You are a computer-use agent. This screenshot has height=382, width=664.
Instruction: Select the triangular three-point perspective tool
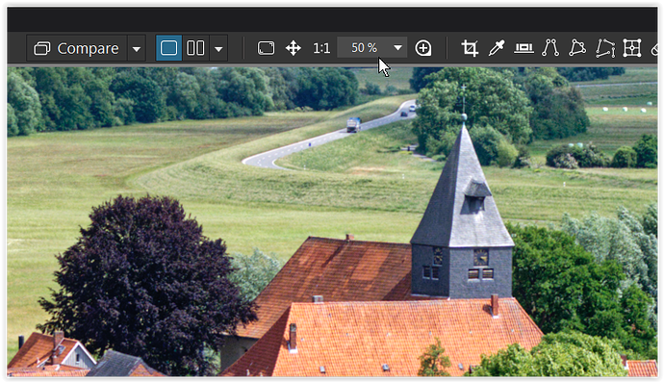coord(577,48)
